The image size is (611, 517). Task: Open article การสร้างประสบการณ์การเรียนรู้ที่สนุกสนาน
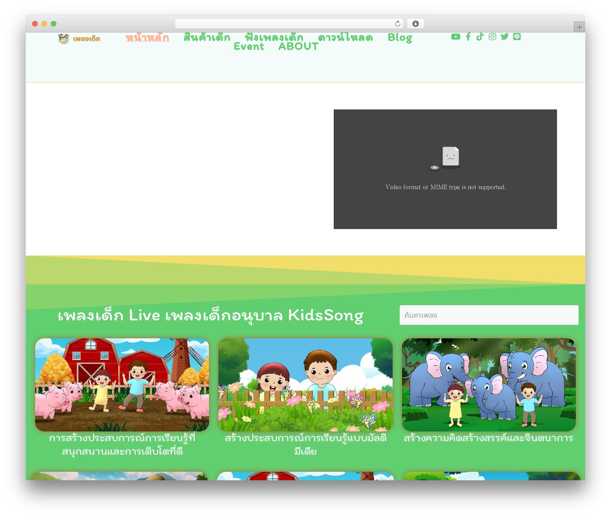[122, 445]
